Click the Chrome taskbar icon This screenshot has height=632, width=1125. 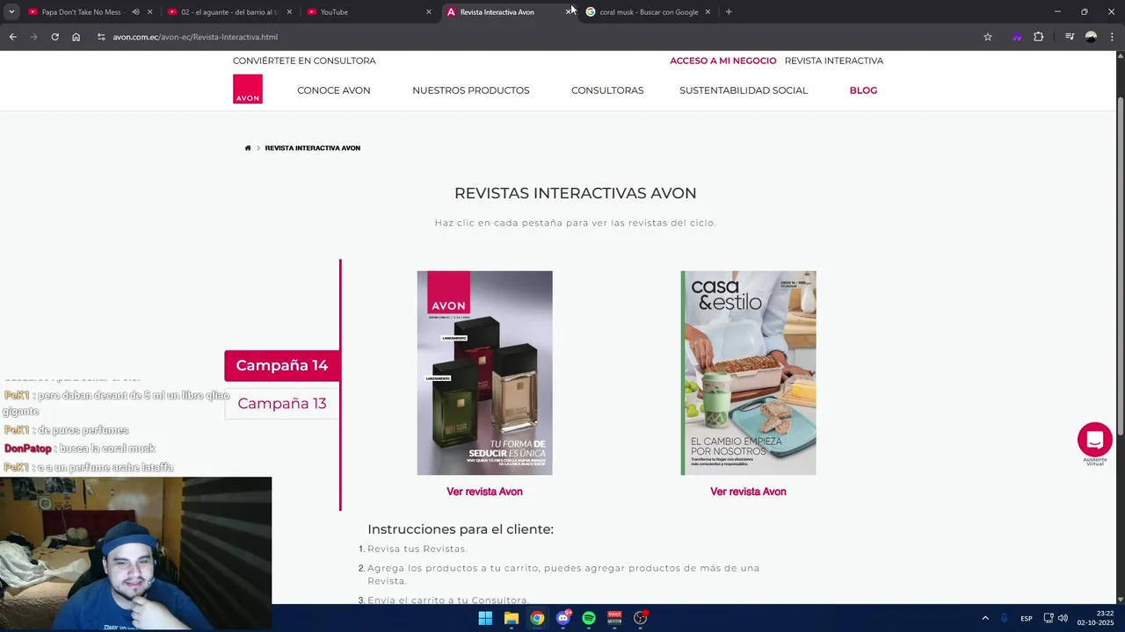click(x=537, y=618)
